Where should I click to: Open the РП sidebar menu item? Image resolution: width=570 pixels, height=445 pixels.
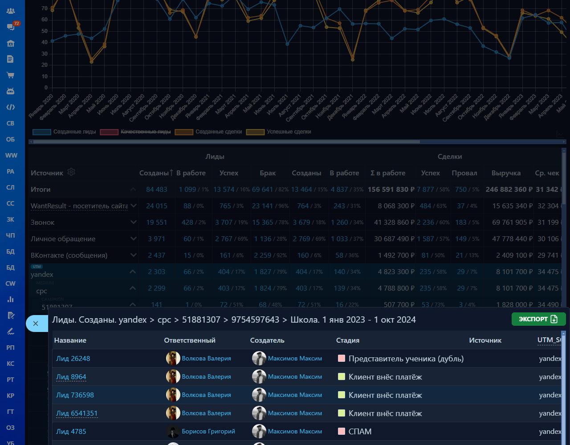pyautogui.click(x=10, y=348)
